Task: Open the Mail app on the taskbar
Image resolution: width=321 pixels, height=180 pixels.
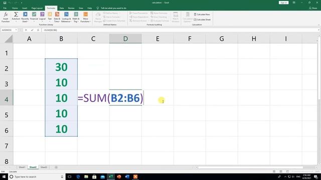Action: click(x=102, y=176)
